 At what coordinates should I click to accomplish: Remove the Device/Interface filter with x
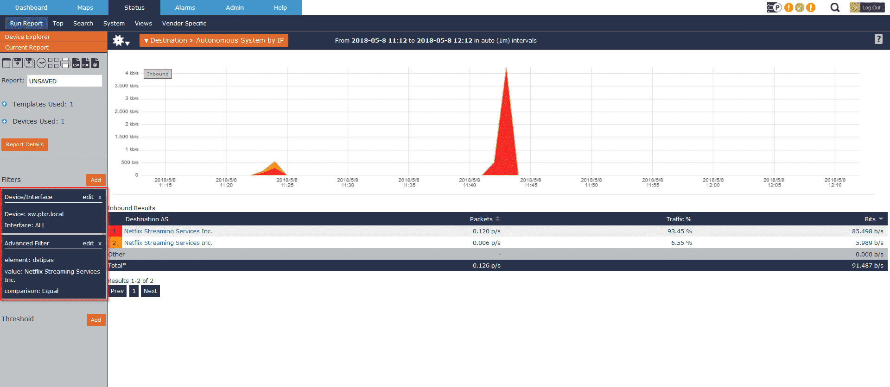(x=100, y=197)
